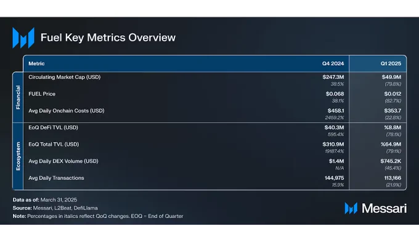This screenshot has width=419, height=242.
Task: Click the 'EoQ Total TVL (USD)' label
Action: [x=54, y=145]
